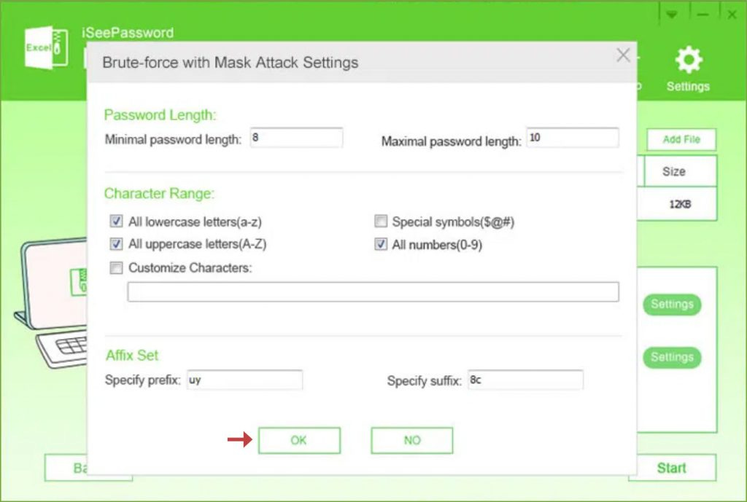Close the Brute-force Mask Attack Settings dialog

622,55
